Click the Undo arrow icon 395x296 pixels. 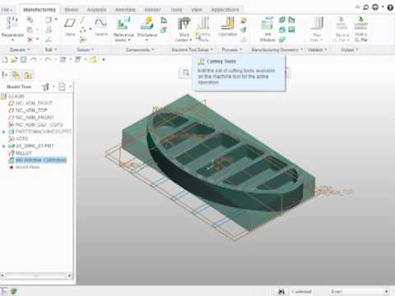[x=33, y=59]
